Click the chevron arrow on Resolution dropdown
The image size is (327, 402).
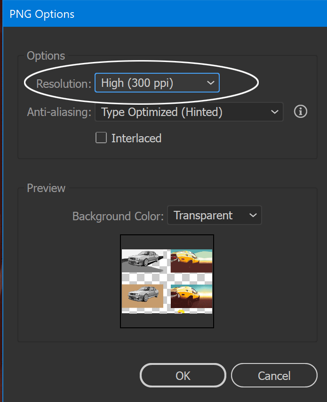210,83
